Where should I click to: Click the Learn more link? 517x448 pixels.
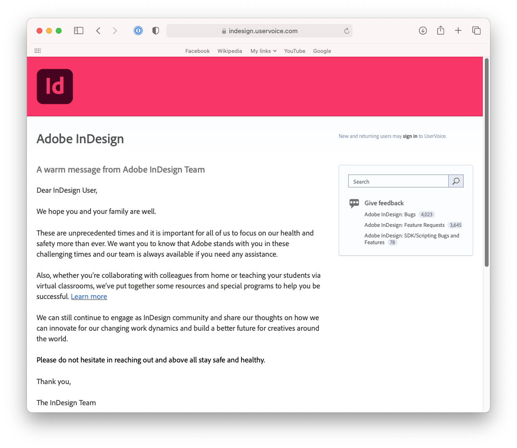click(89, 297)
